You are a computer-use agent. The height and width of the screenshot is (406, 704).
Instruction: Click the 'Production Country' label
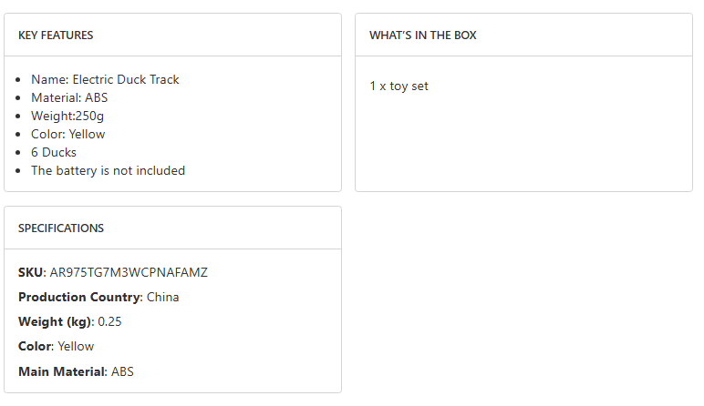[x=79, y=297]
